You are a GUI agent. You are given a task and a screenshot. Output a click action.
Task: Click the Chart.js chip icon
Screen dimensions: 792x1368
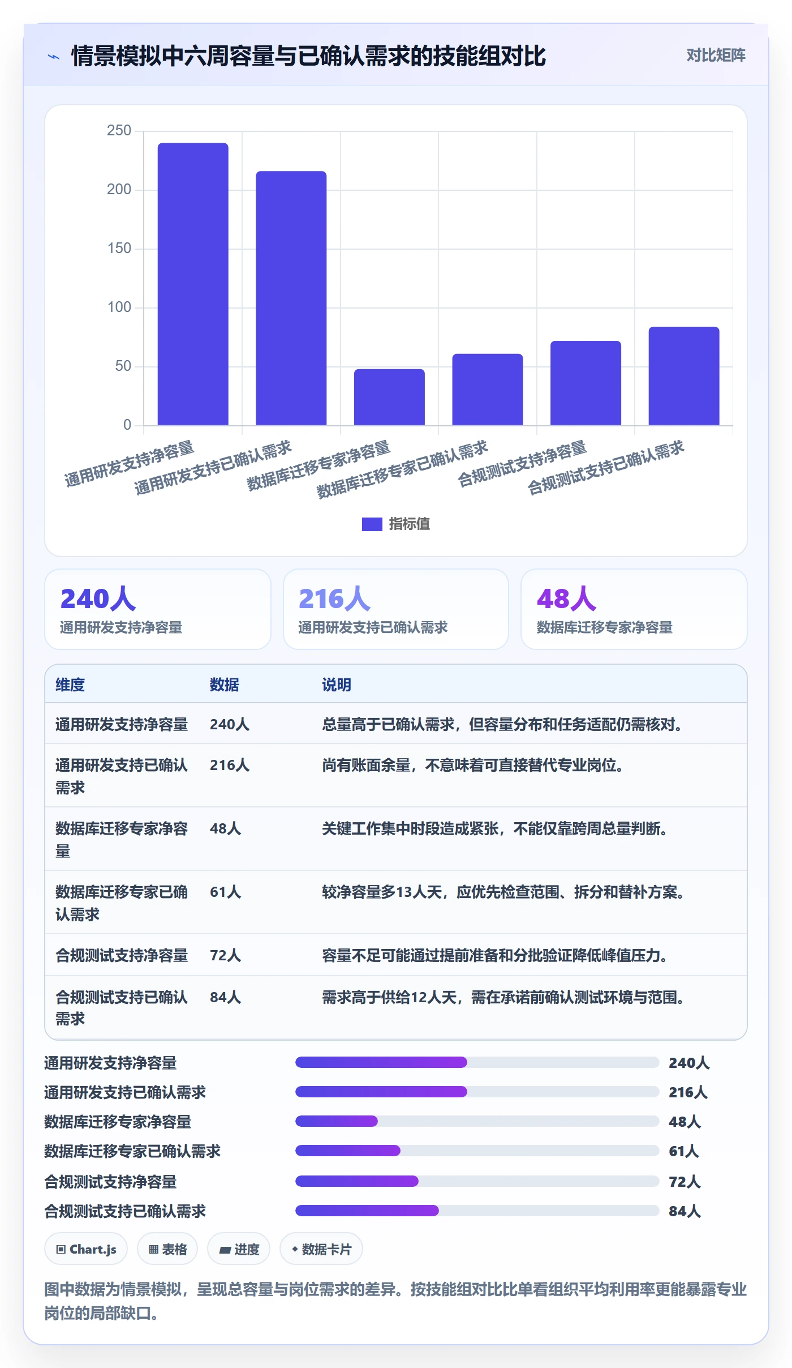pyautogui.click(x=61, y=1249)
